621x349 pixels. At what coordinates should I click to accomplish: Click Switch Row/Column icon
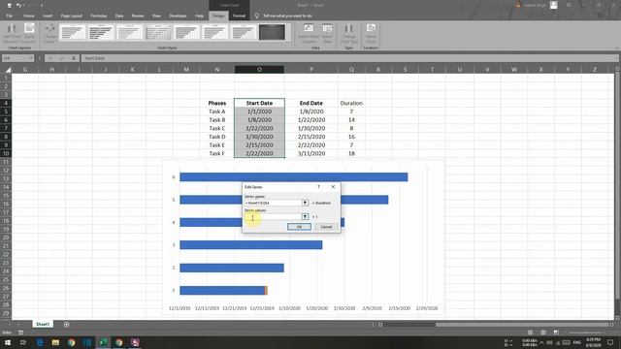click(x=309, y=28)
